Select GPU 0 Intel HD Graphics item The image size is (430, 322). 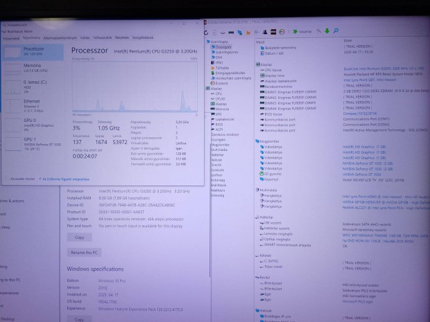click(x=33, y=125)
